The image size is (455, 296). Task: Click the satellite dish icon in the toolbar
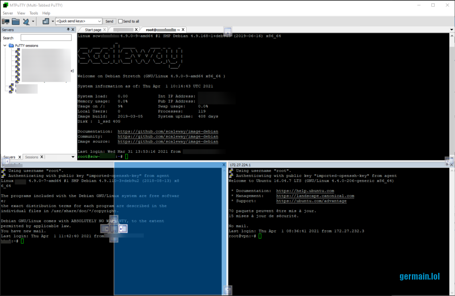click(x=26, y=21)
